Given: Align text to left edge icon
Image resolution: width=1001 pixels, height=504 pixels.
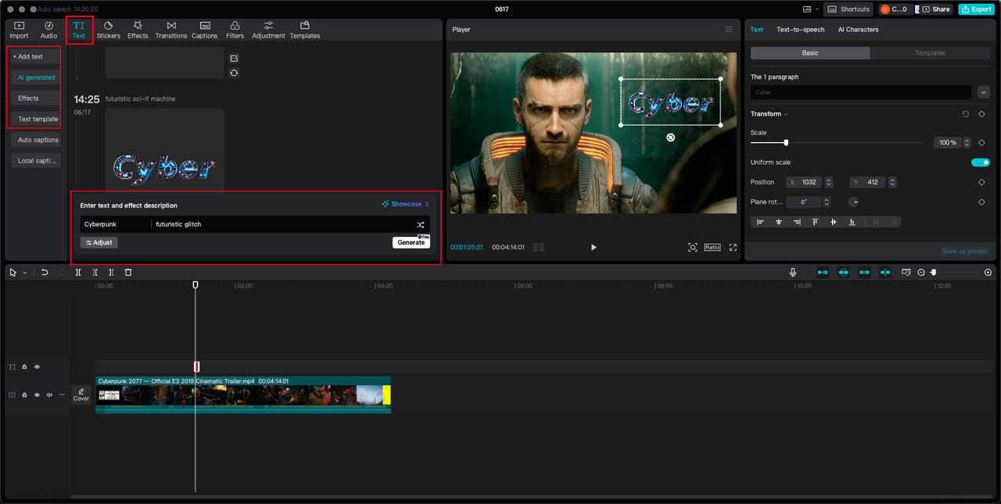Looking at the screenshot, I should [759, 222].
